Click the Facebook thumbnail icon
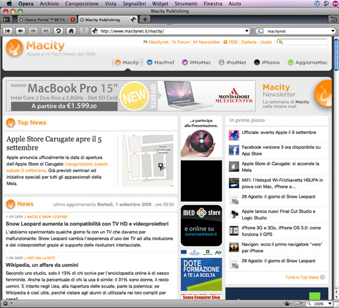 234,150
